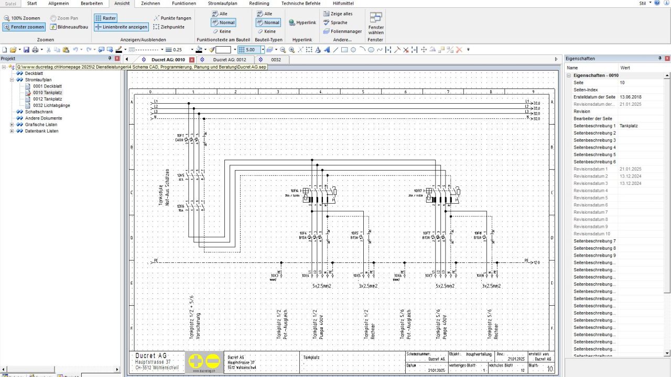The height and width of the screenshot is (377, 671).
Task: Open the Zeichnen ribbon tab
Action: [x=150, y=3]
